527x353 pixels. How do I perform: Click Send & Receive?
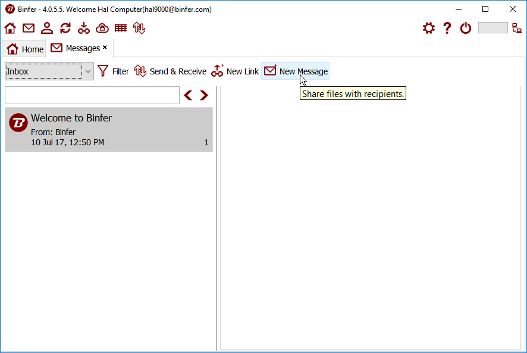pos(170,71)
